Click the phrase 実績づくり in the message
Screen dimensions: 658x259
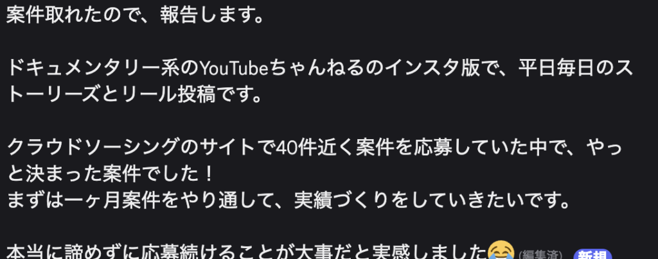pyautogui.click(x=342, y=200)
